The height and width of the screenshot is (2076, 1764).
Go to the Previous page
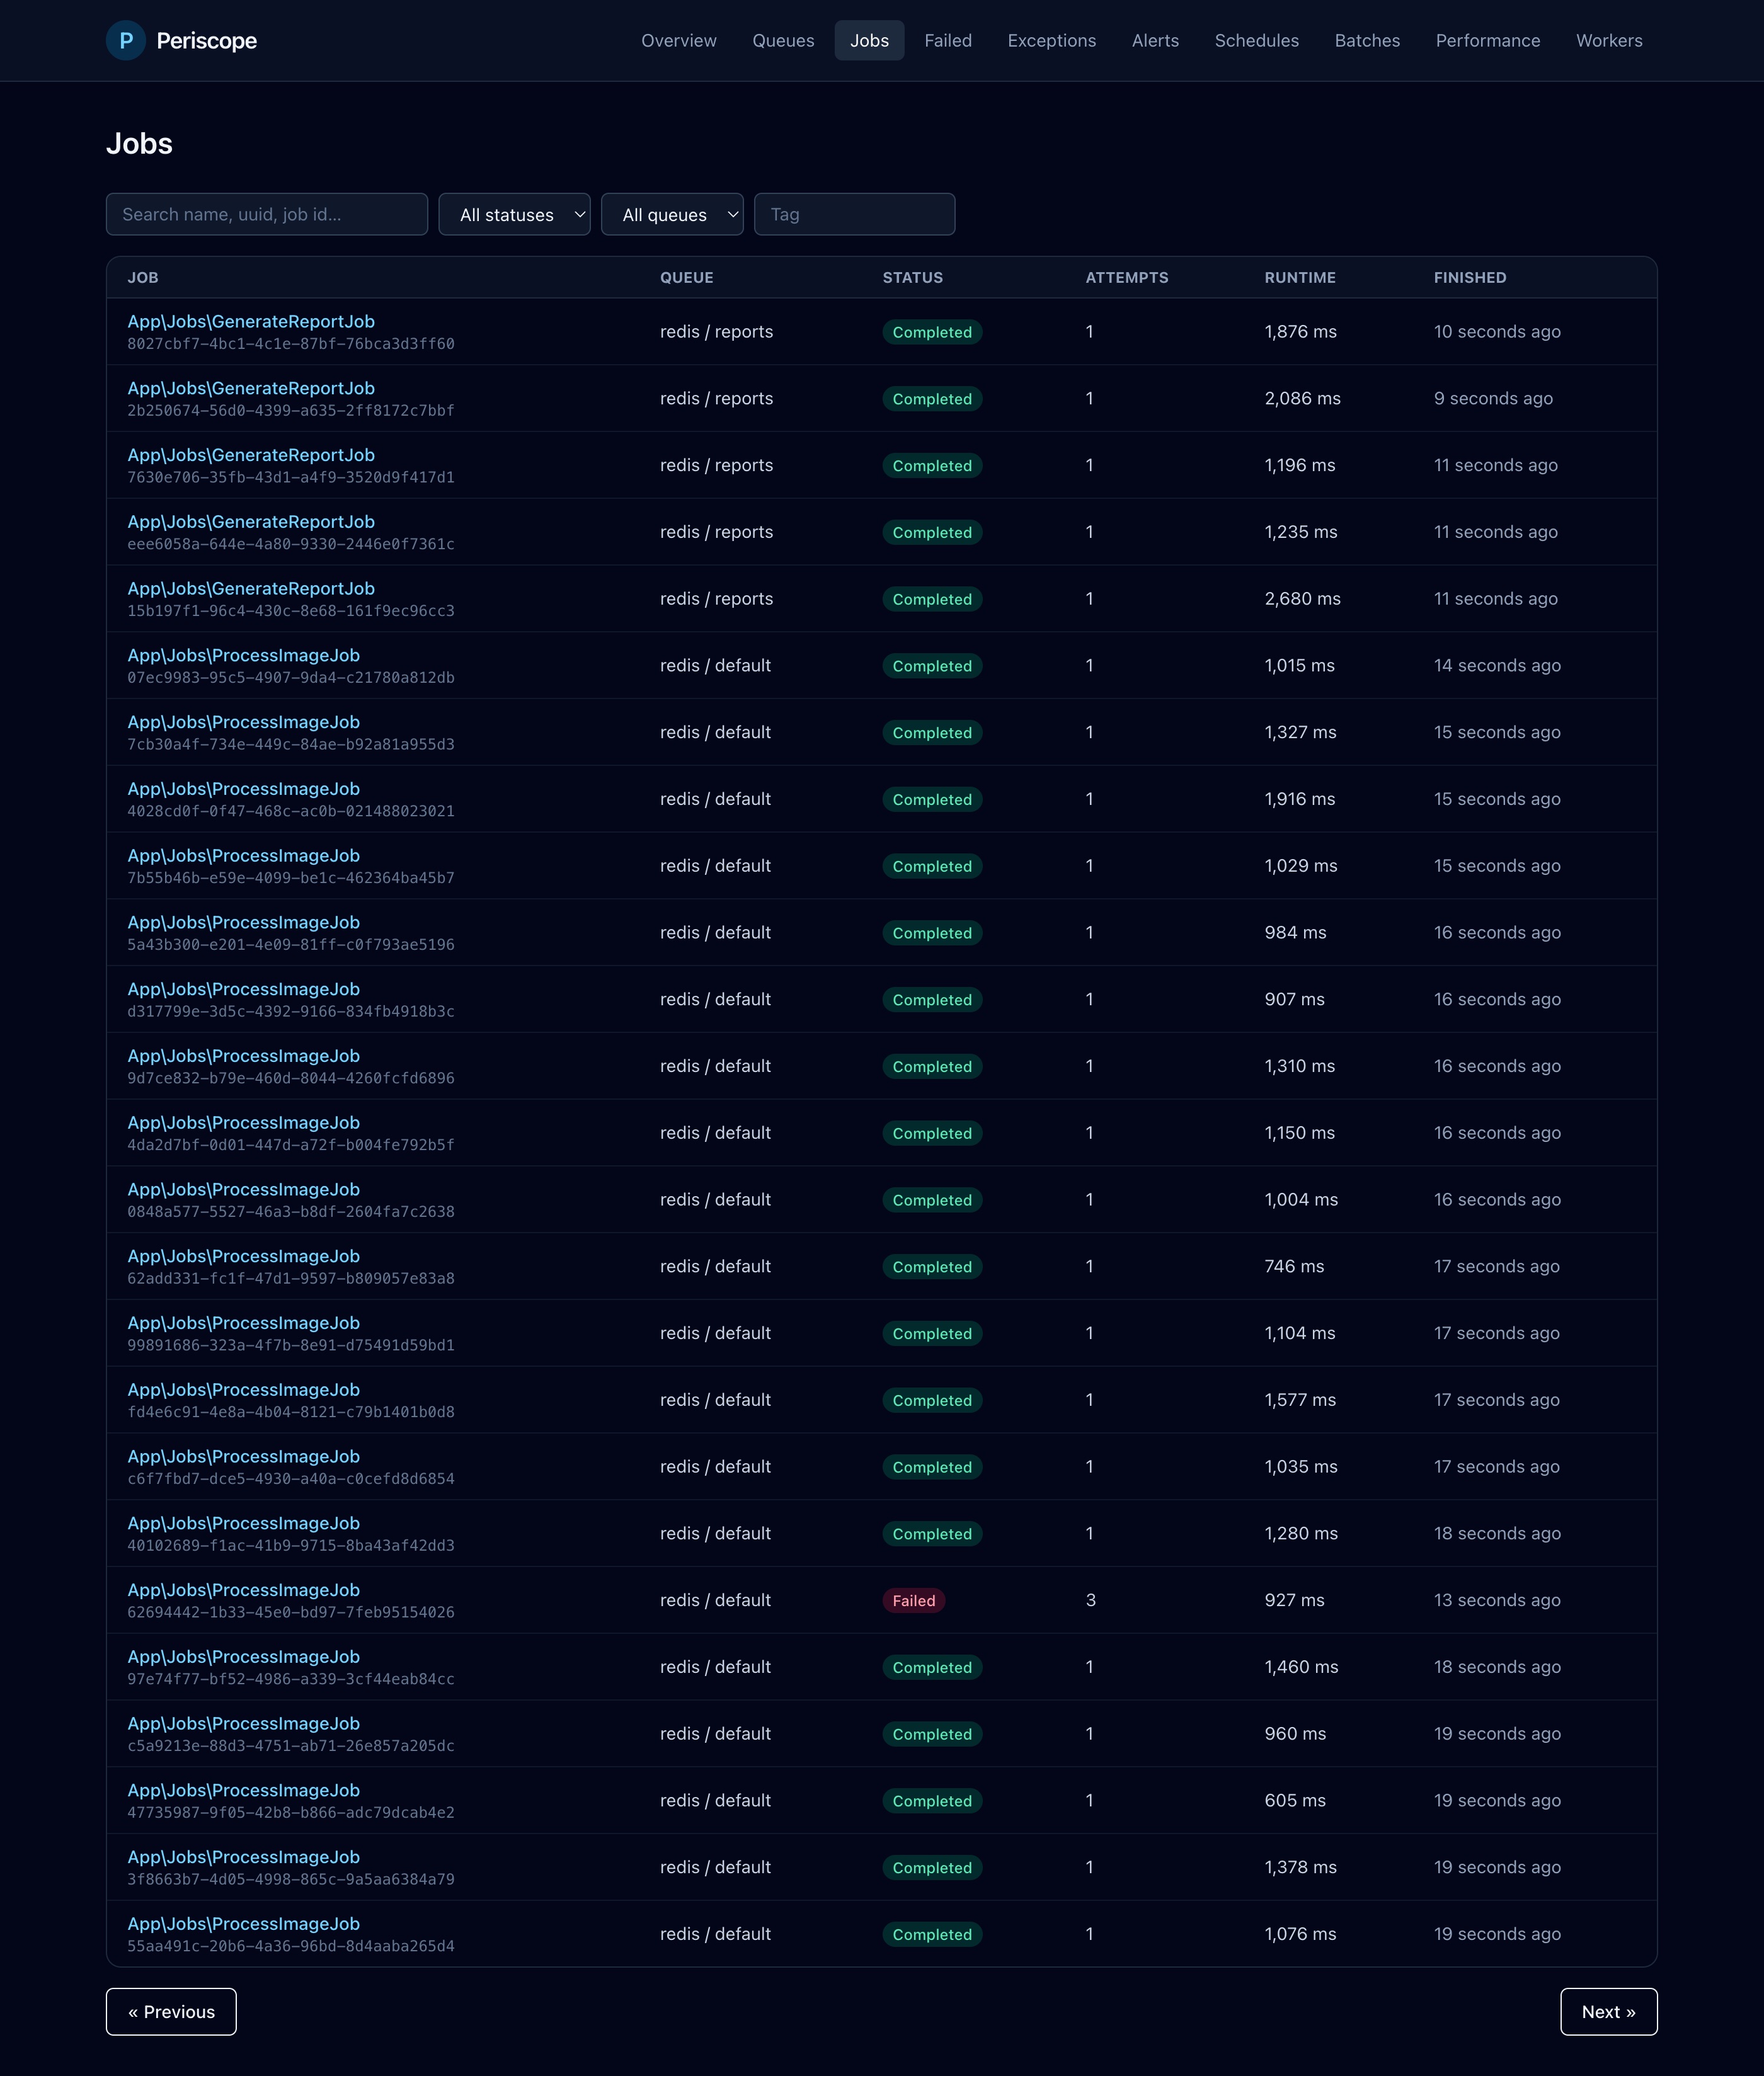click(171, 2011)
